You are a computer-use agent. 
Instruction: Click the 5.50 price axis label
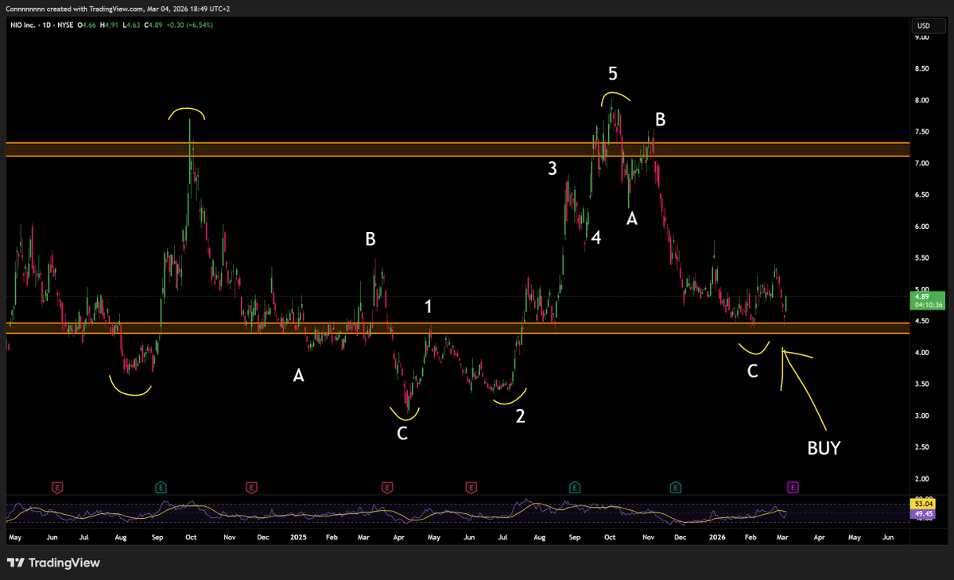point(922,258)
